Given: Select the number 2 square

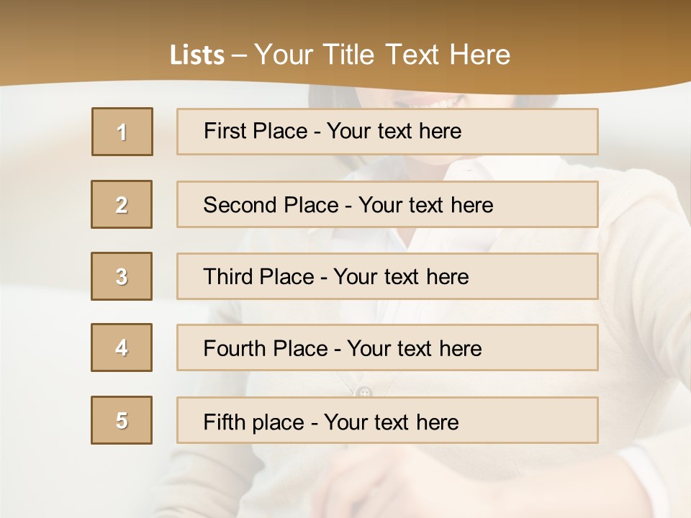Looking at the screenshot, I should 122,204.
